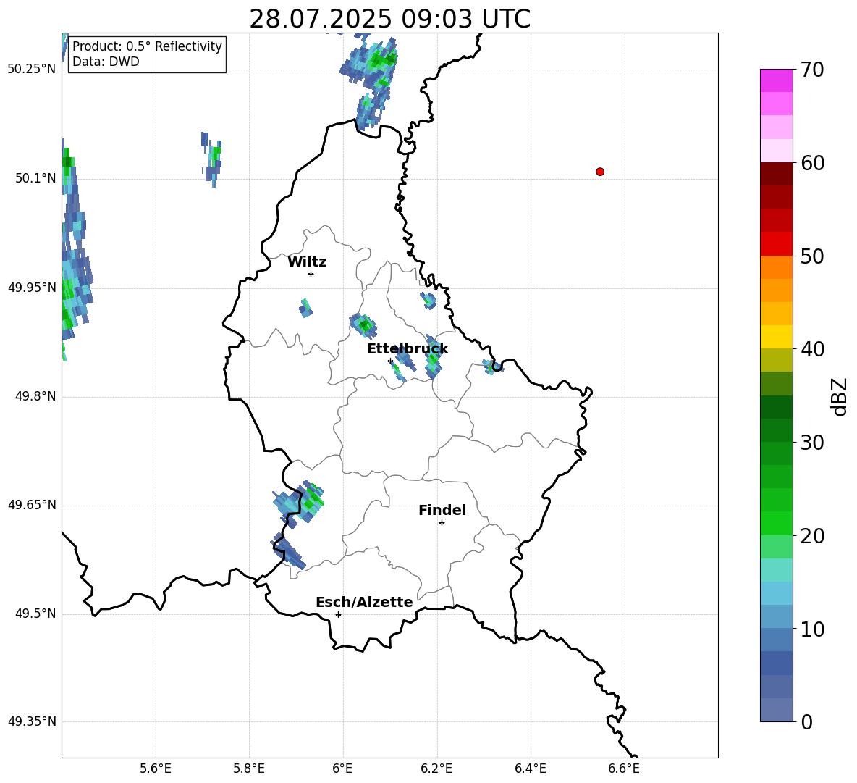Click the 6.6°E longitude label

point(624,769)
